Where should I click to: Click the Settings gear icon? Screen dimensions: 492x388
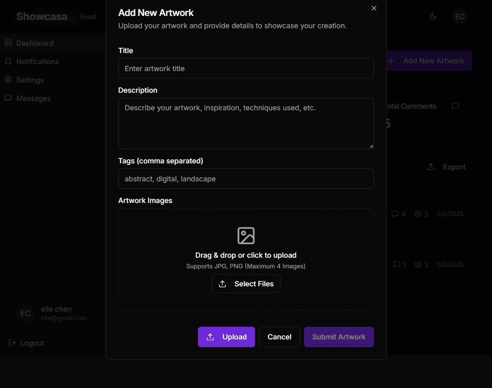[8, 80]
